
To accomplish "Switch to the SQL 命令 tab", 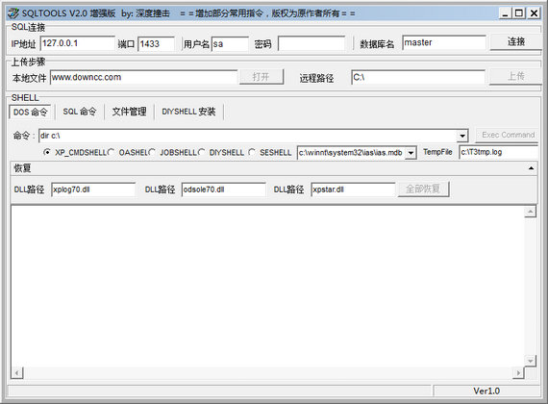I will click(80, 112).
